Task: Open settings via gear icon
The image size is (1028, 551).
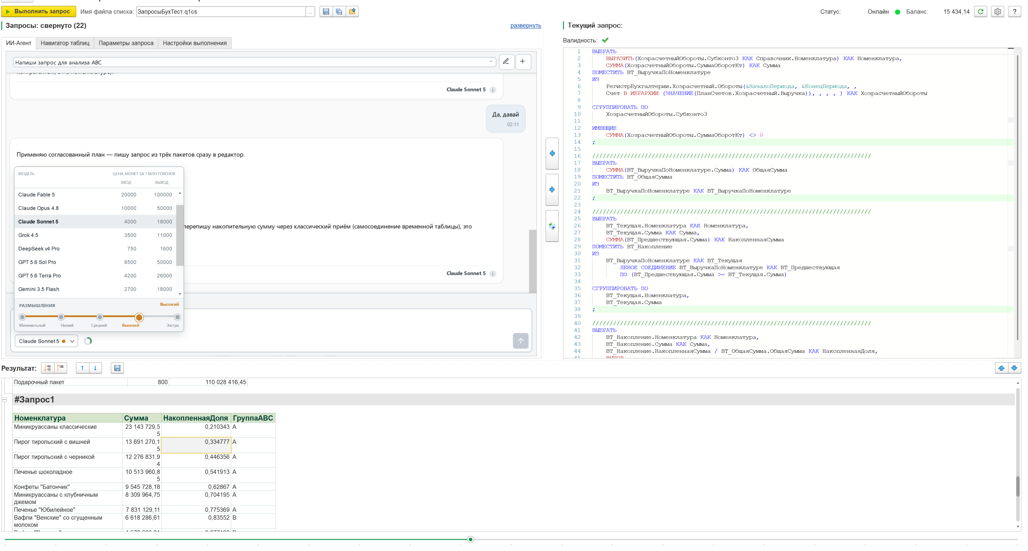Action: click(997, 12)
